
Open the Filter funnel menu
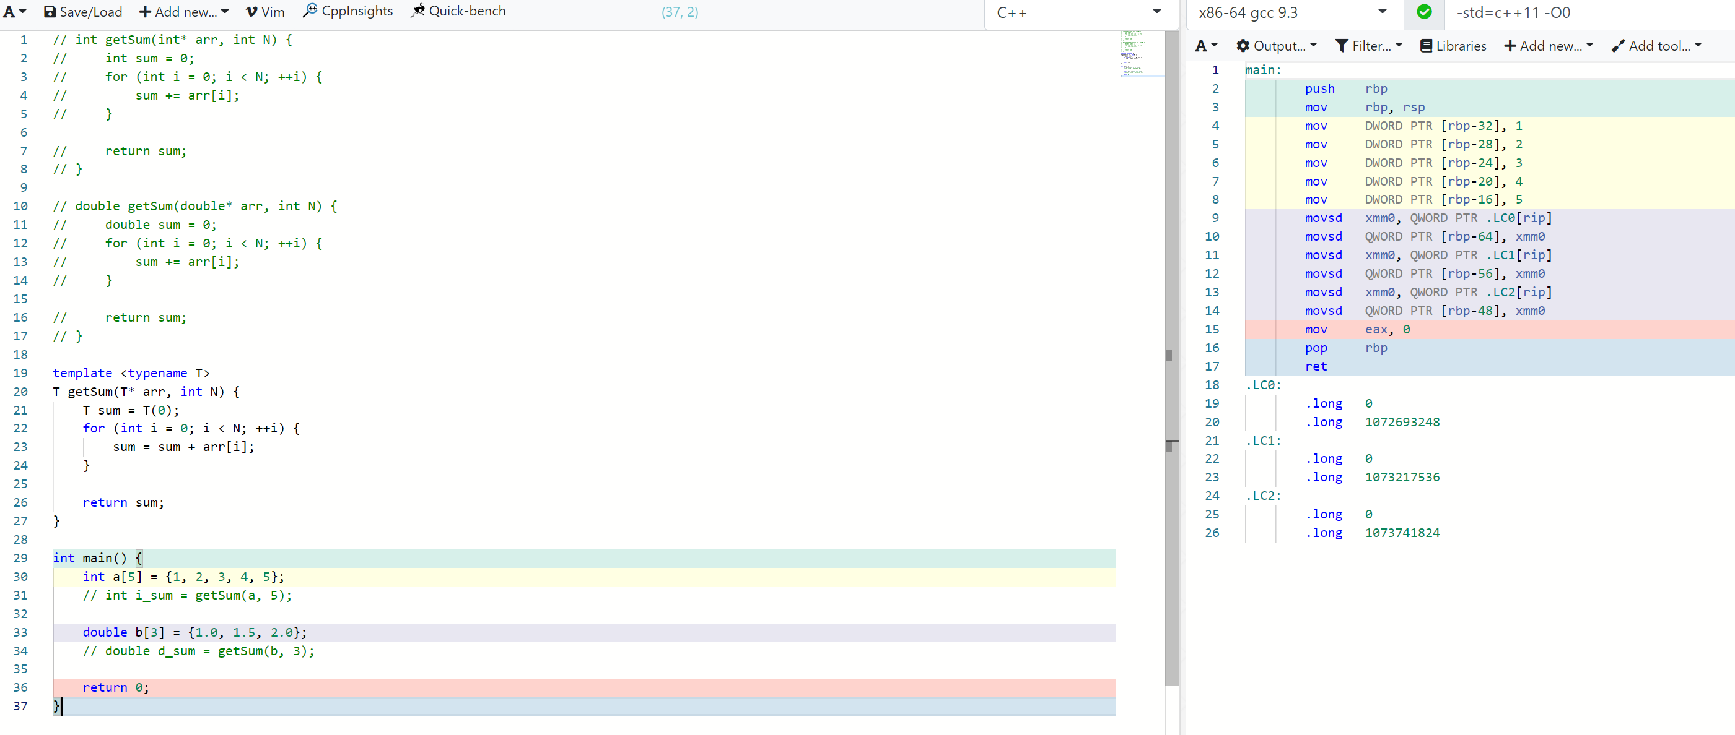(1368, 46)
